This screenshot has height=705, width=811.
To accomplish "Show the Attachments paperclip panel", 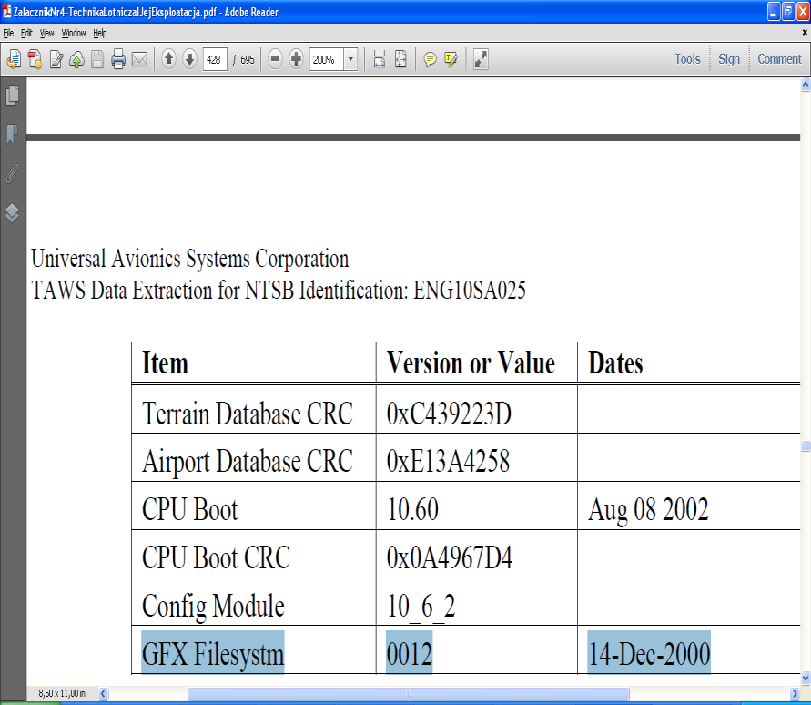I will pos(13,173).
